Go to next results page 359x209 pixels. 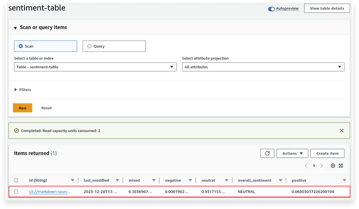click(x=322, y=166)
